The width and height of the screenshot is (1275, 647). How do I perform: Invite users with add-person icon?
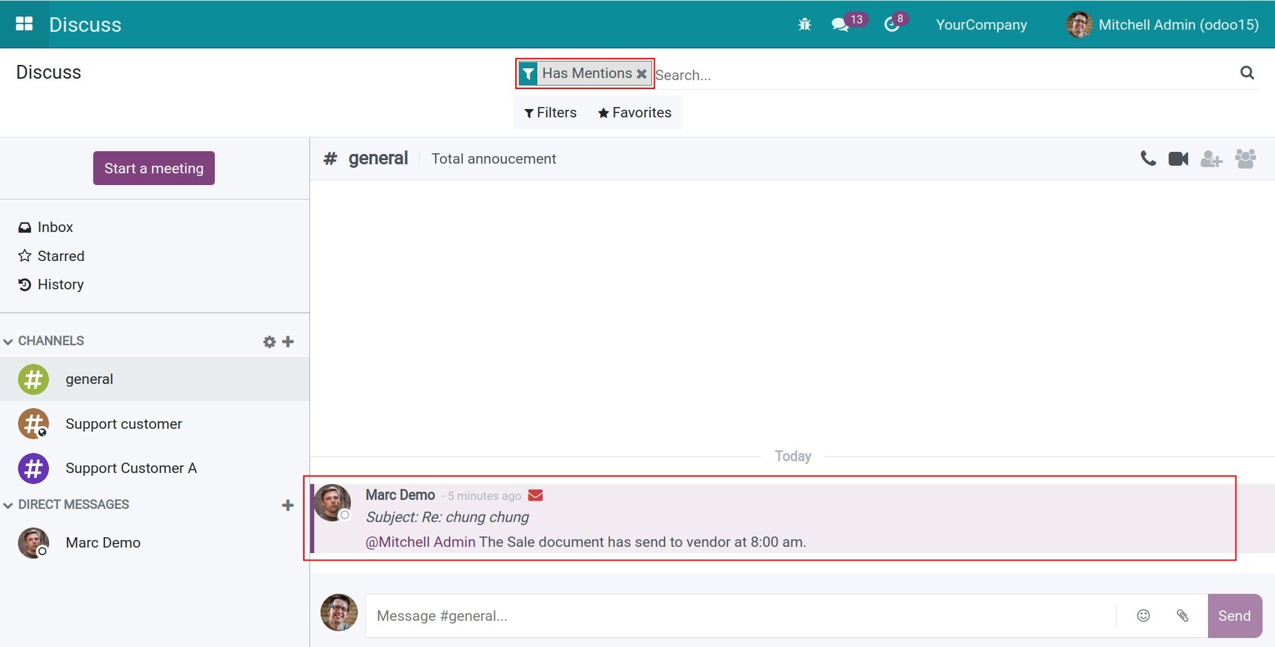1211,160
